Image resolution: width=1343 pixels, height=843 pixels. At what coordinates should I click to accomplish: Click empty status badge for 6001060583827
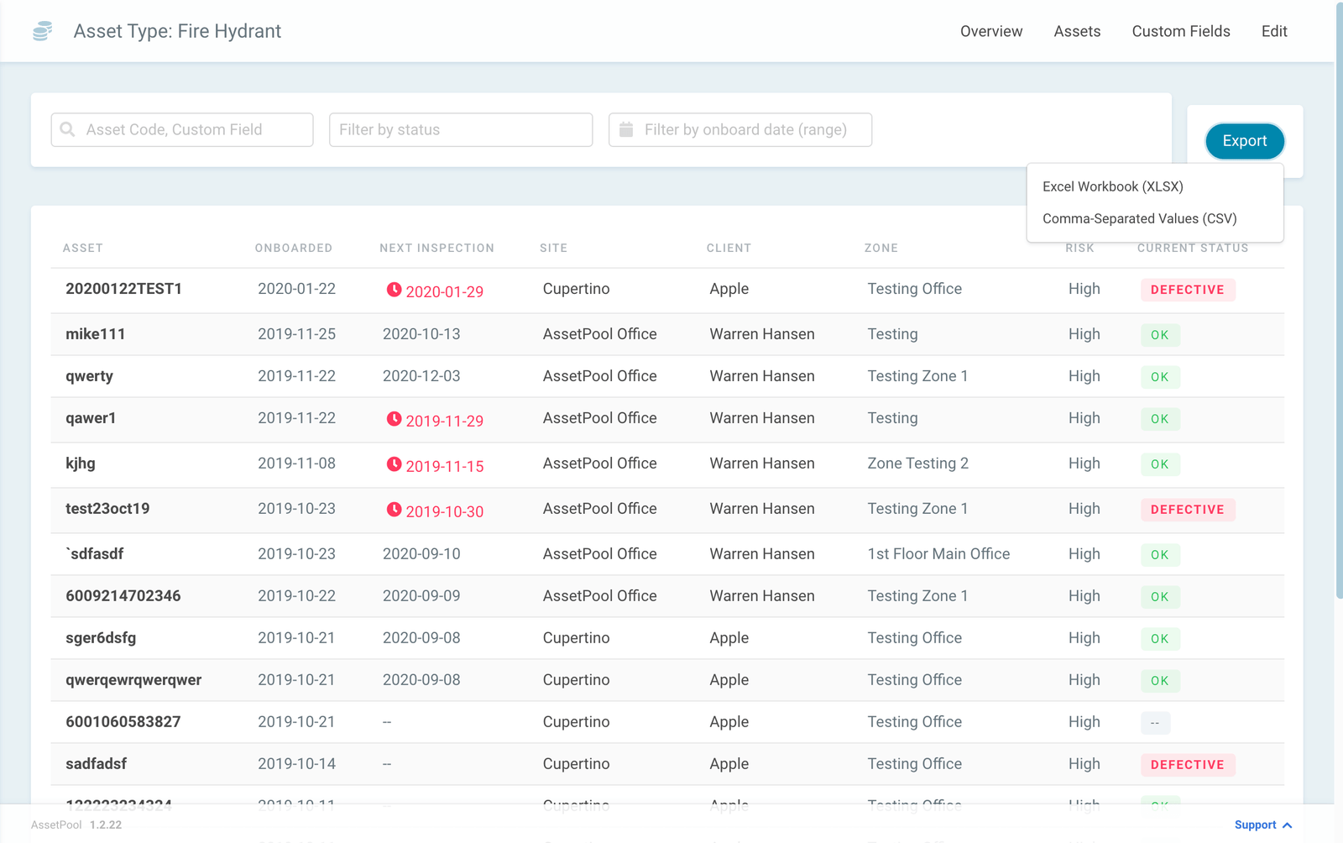coord(1155,723)
